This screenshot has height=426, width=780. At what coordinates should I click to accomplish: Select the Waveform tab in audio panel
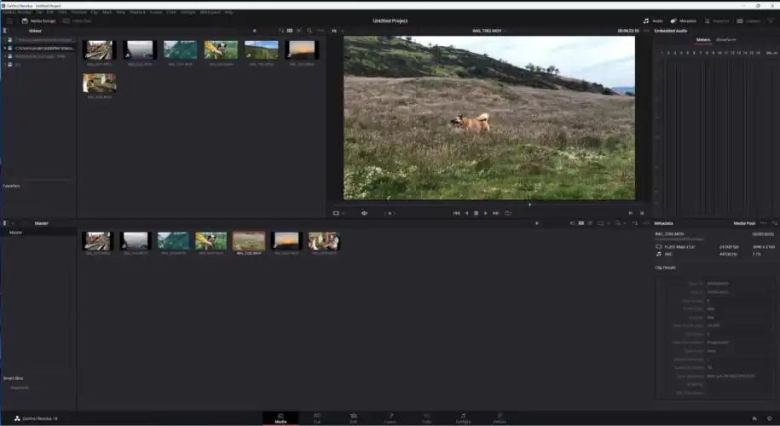725,39
